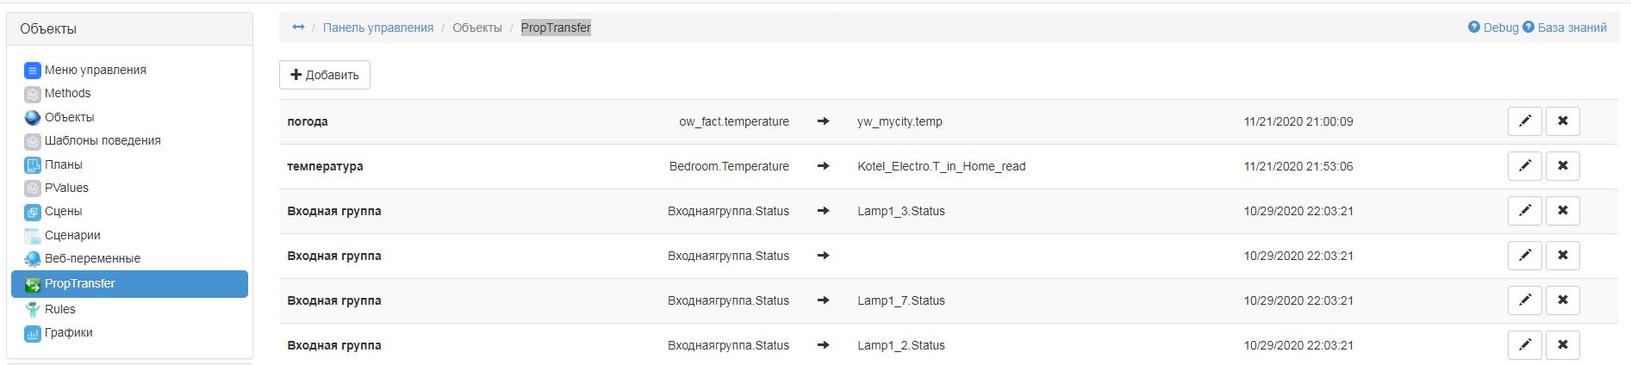Click pencil edit icon for погода row
Viewport: 1631px width, 365px height.
point(1524,121)
